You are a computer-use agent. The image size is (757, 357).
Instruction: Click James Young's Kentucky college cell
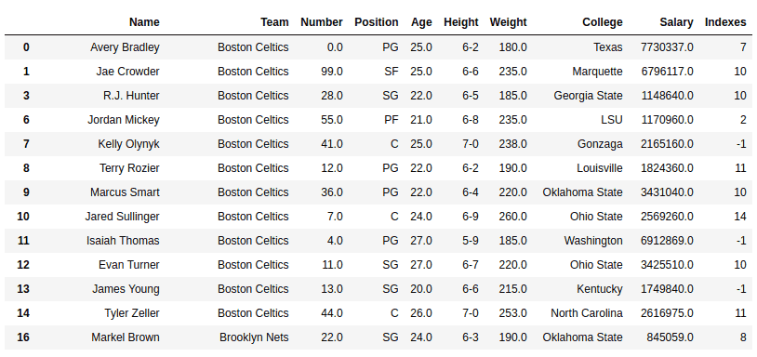[x=600, y=288]
